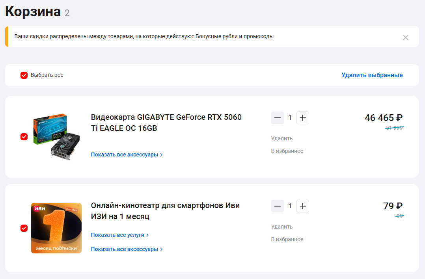
Task: Click the quantity value of the video card
Action: pyautogui.click(x=290, y=118)
